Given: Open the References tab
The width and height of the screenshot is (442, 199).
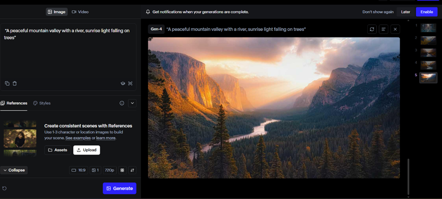Looking at the screenshot, I should [x=14, y=103].
